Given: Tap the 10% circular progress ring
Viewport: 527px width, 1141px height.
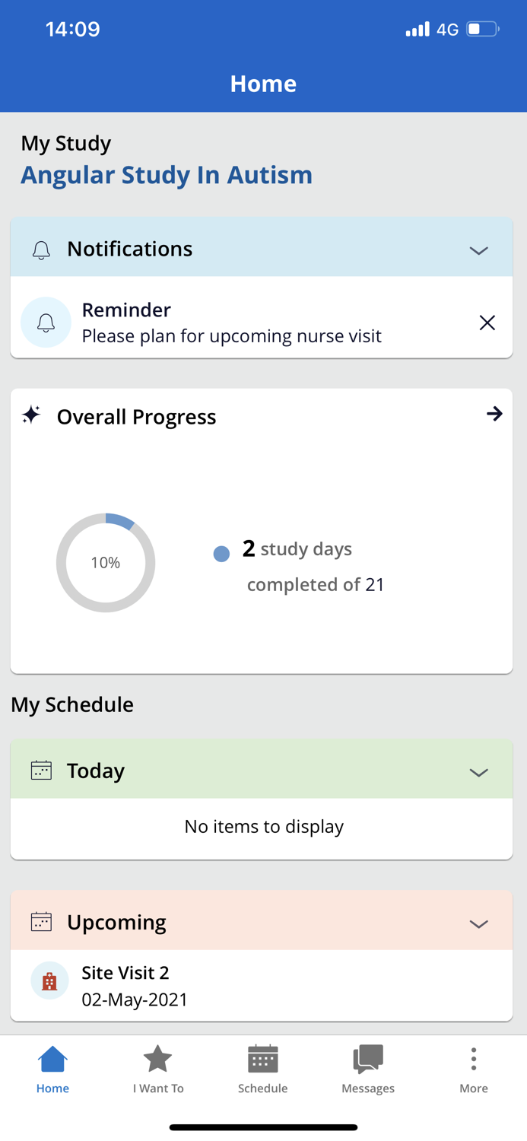Looking at the screenshot, I should [x=106, y=563].
